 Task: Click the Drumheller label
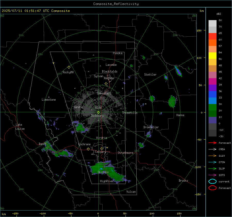click(151, 127)
